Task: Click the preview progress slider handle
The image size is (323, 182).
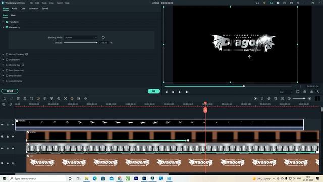Action: [244, 86]
